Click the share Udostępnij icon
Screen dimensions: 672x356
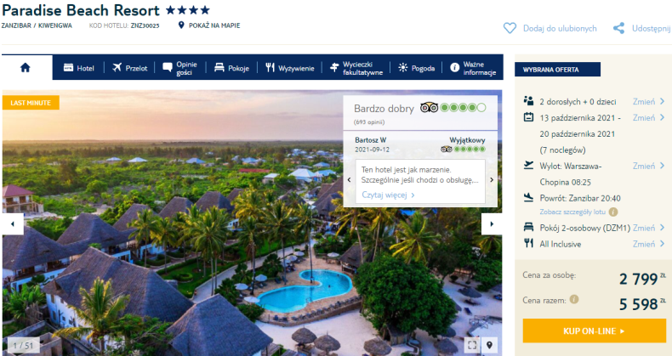(618, 28)
